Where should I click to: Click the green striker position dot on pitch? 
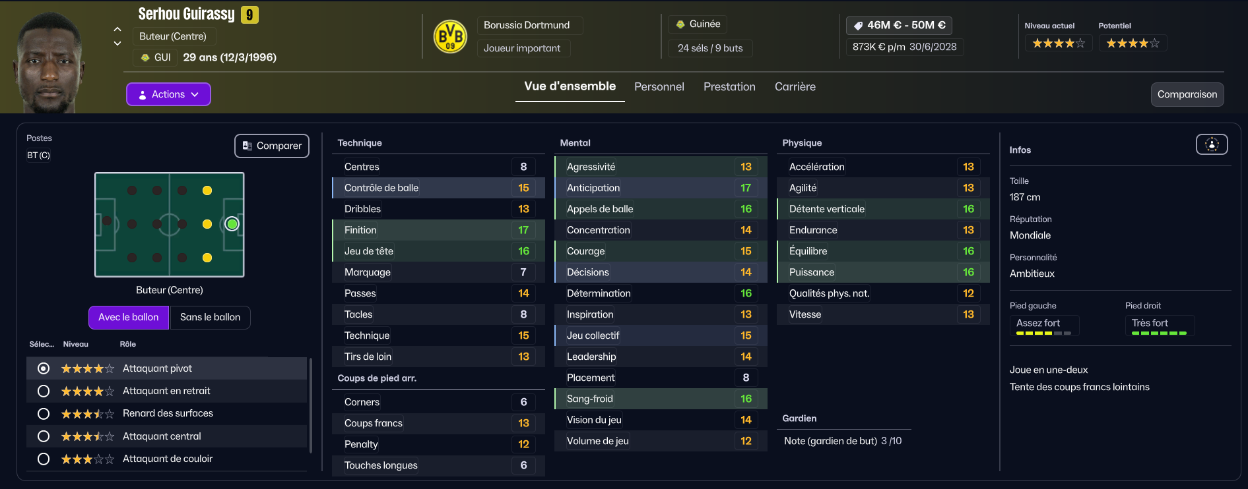pos(232,224)
